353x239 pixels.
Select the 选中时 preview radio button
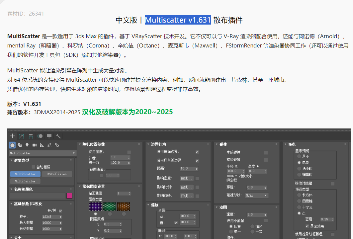point(299,169)
